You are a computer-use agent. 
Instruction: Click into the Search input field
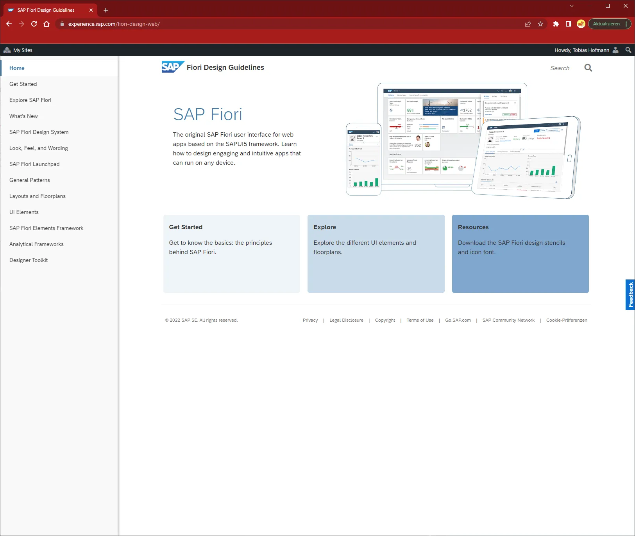pos(560,68)
